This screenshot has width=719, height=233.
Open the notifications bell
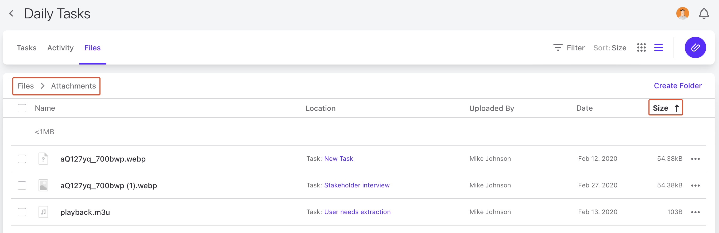point(704,13)
